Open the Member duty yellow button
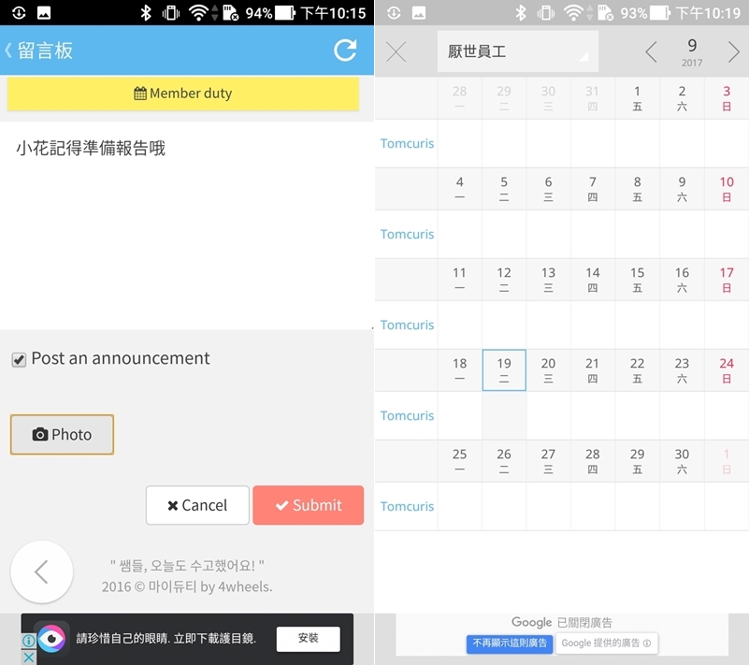 183,94
